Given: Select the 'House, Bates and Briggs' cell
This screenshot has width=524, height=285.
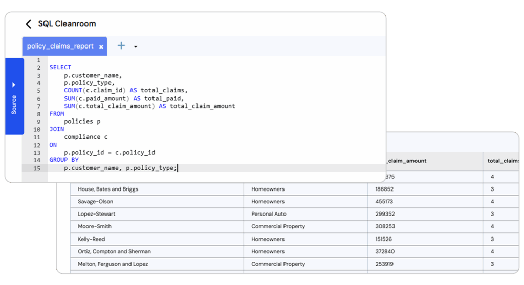Looking at the screenshot, I should pyautogui.click(x=108, y=189).
